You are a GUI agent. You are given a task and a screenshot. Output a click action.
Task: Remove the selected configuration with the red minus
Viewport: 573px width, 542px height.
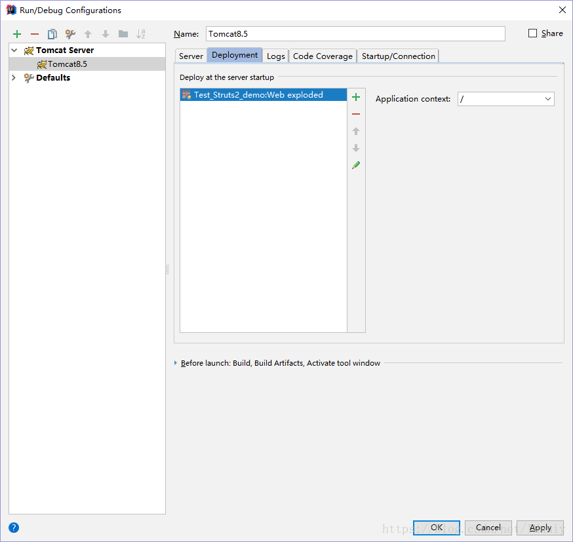tap(35, 34)
